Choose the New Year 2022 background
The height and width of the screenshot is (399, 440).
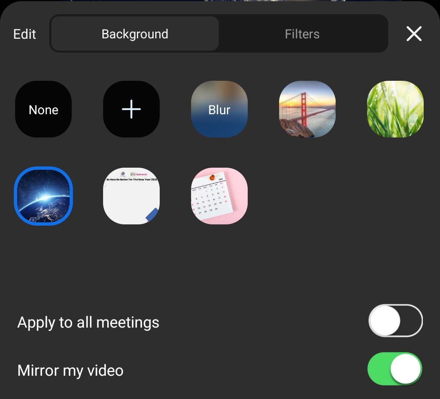(x=131, y=196)
